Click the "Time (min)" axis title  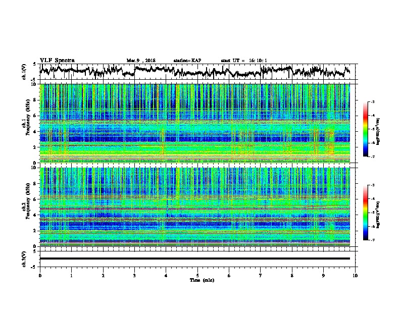click(x=202, y=280)
